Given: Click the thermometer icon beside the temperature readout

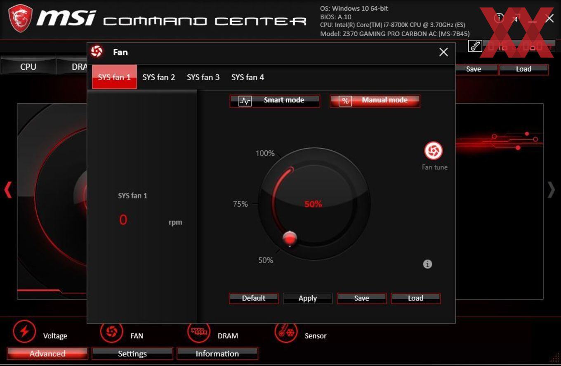Looking at the screenshot, I should click(475, 46).
